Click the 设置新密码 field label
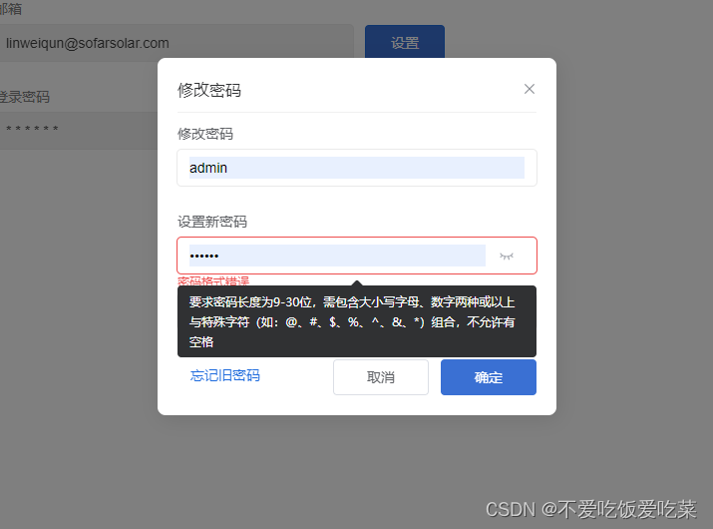 coord(212,222)
